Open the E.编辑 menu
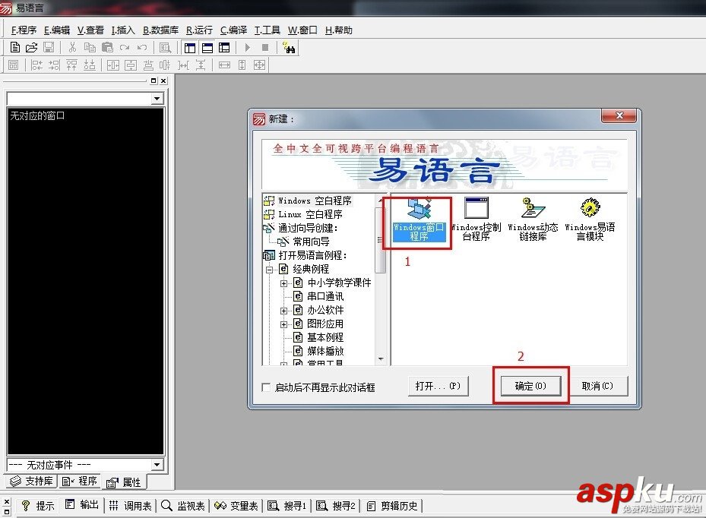The image size is (706, 518). (57, 30)
